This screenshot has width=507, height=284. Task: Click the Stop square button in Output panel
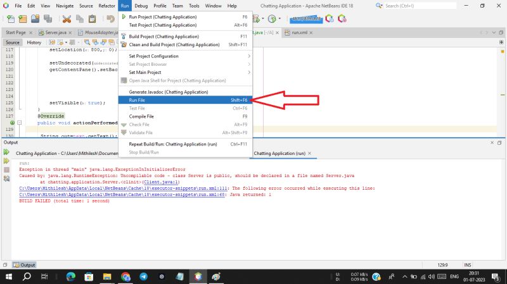(x=6, y=170)
